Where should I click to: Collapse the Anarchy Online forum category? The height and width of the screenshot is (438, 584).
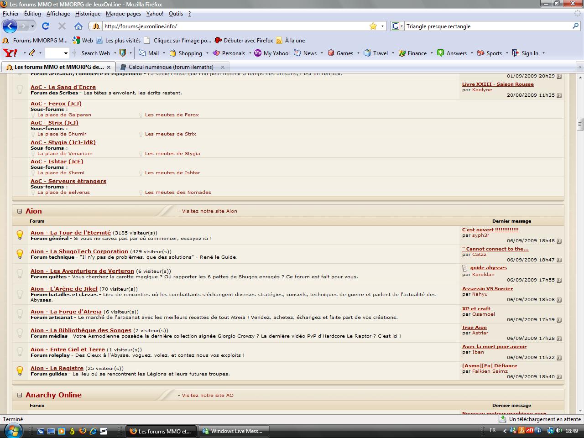[x=20, y=395]
